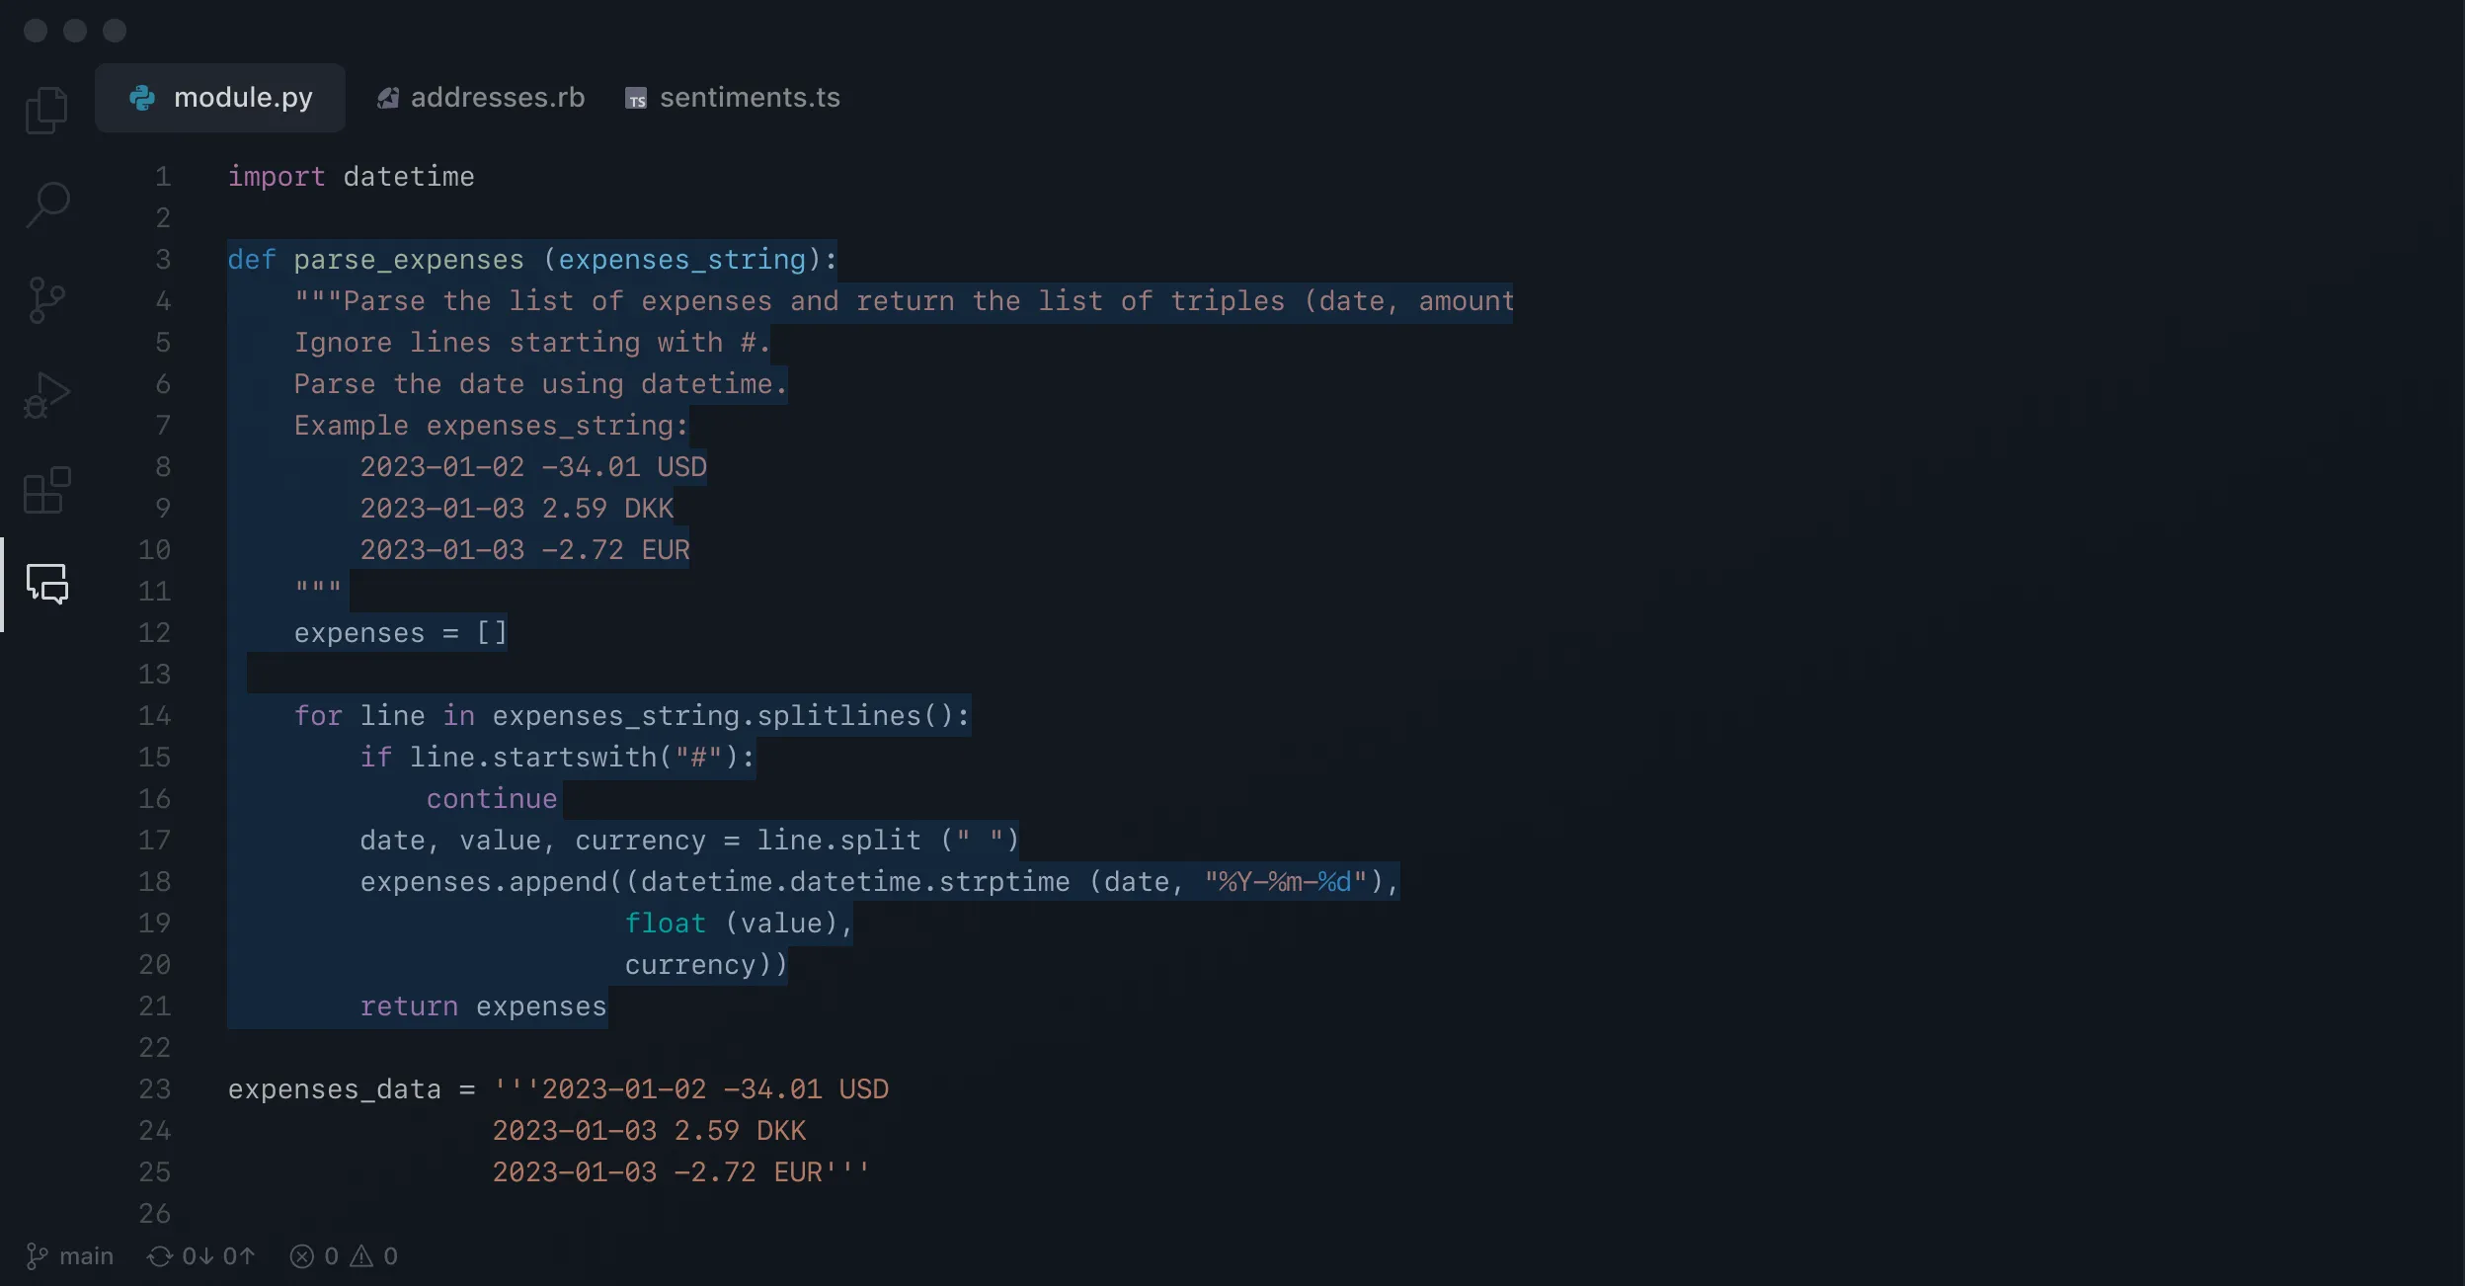Click the "for" keyword on line 14

tap(318, 716)
